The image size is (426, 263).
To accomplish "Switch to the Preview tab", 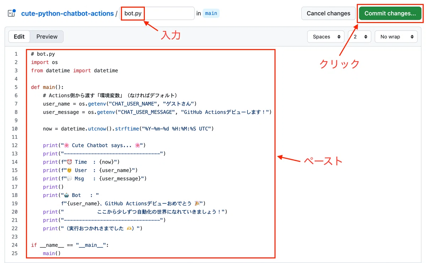I will [x=47, y=37].
